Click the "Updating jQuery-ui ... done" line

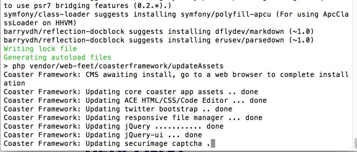103,135
